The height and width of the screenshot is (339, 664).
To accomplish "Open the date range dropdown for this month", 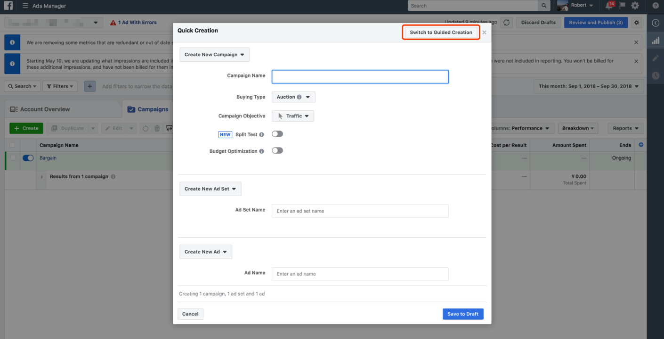I will coord(589,86).
